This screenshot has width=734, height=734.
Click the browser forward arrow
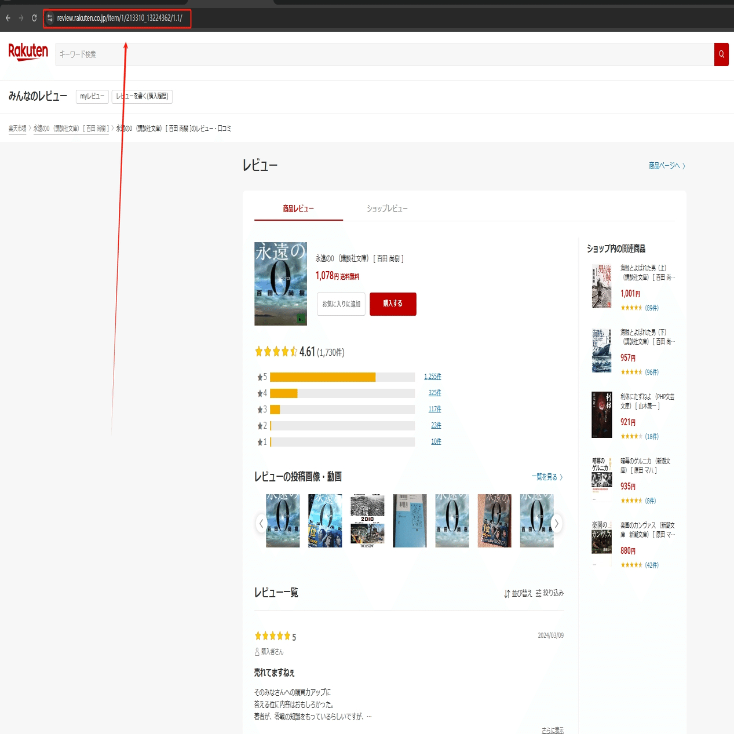coord(21,18)
